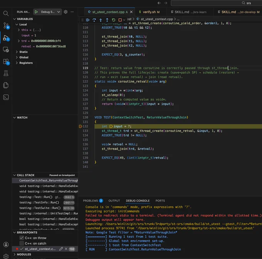Disable st_utest_context.c... breakpoint checkbox

pos(22,249)
